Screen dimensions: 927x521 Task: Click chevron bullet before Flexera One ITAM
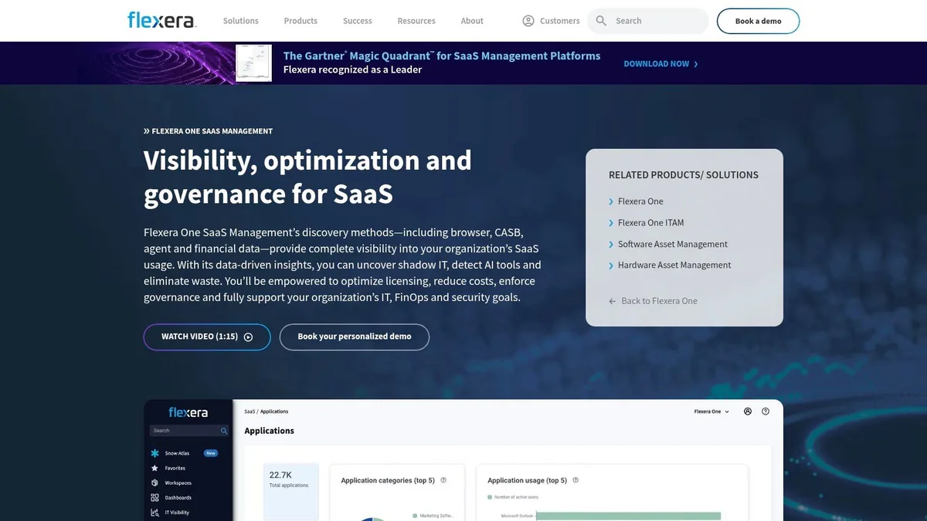tap(611, 223)
